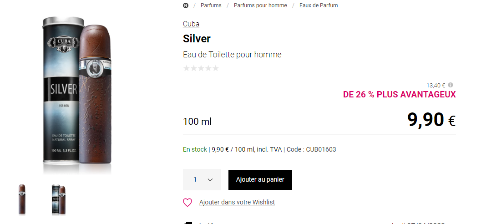Click the info icon beside 13,40 €
This screenshot has height=224, width=481.
pyautogui.click(x=451, y=85)
